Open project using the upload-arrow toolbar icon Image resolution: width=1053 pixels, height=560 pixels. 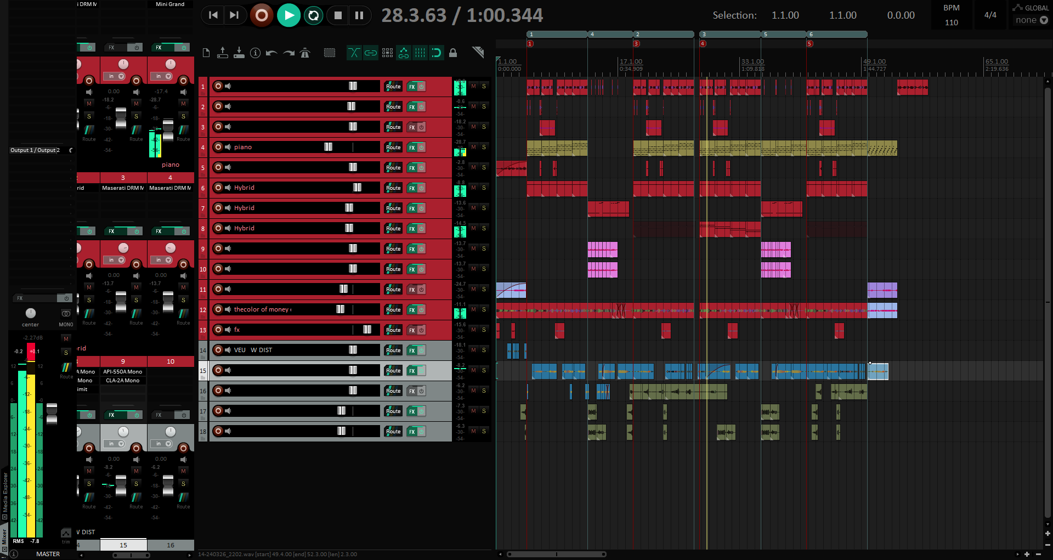222,53
